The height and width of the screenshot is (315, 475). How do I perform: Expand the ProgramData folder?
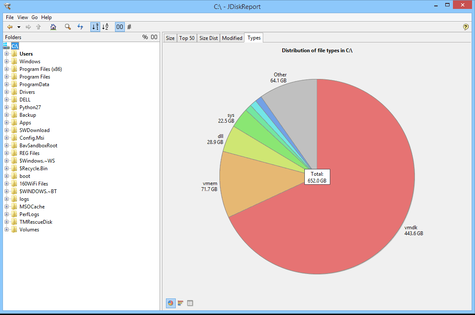pyautogui.click(x=6, y=84)
